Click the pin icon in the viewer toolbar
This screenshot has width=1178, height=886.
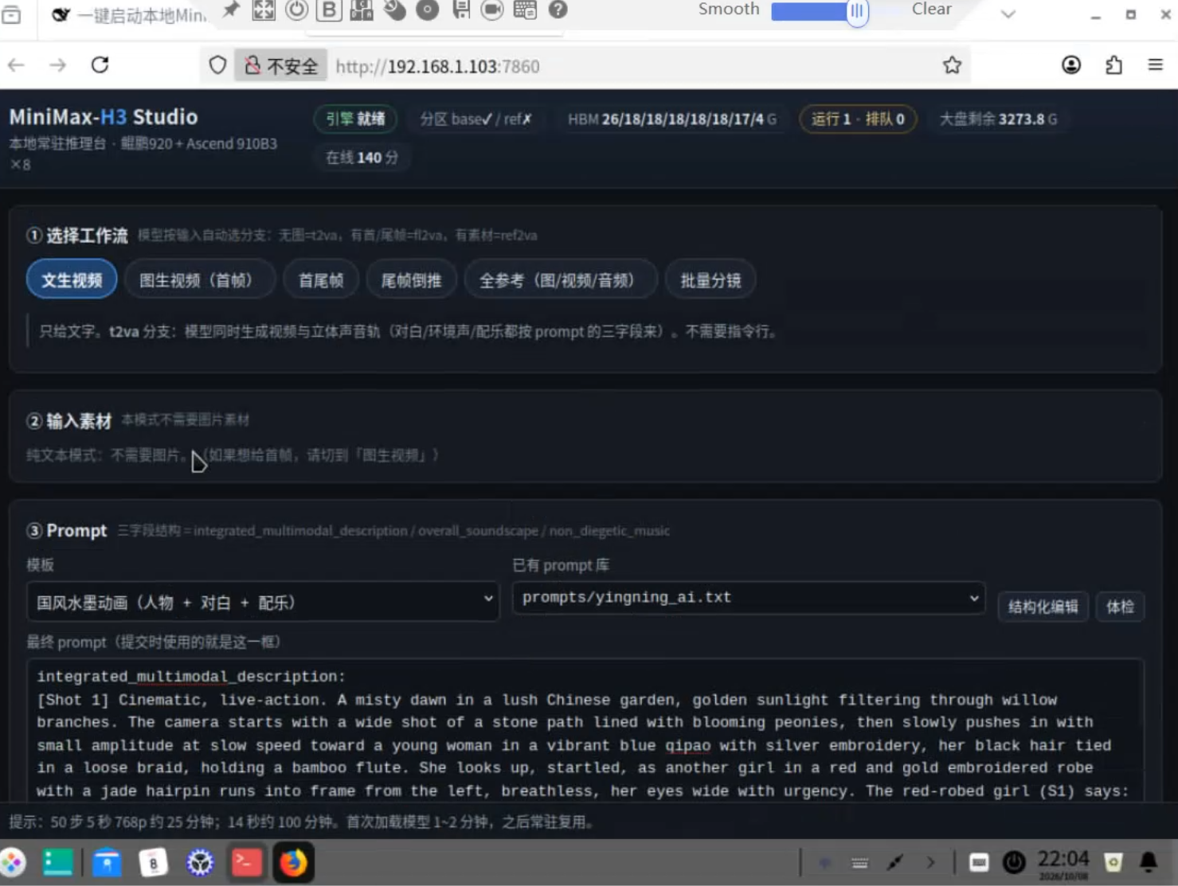click(231, 10)
